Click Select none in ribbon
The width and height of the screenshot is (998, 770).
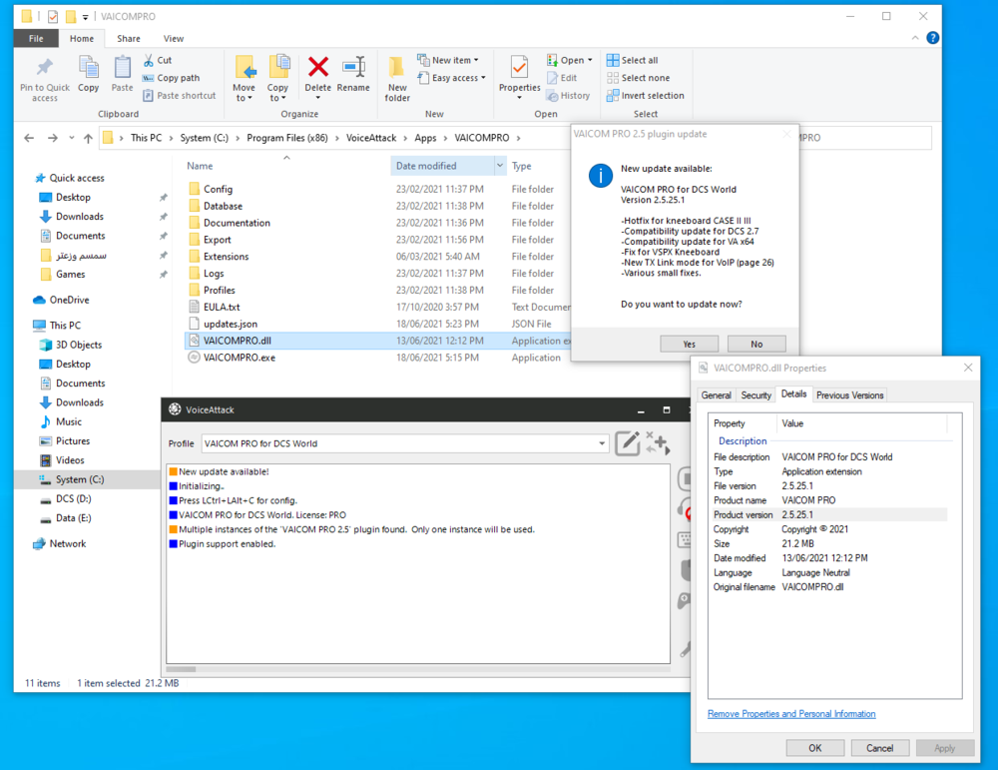pos(639,78)
